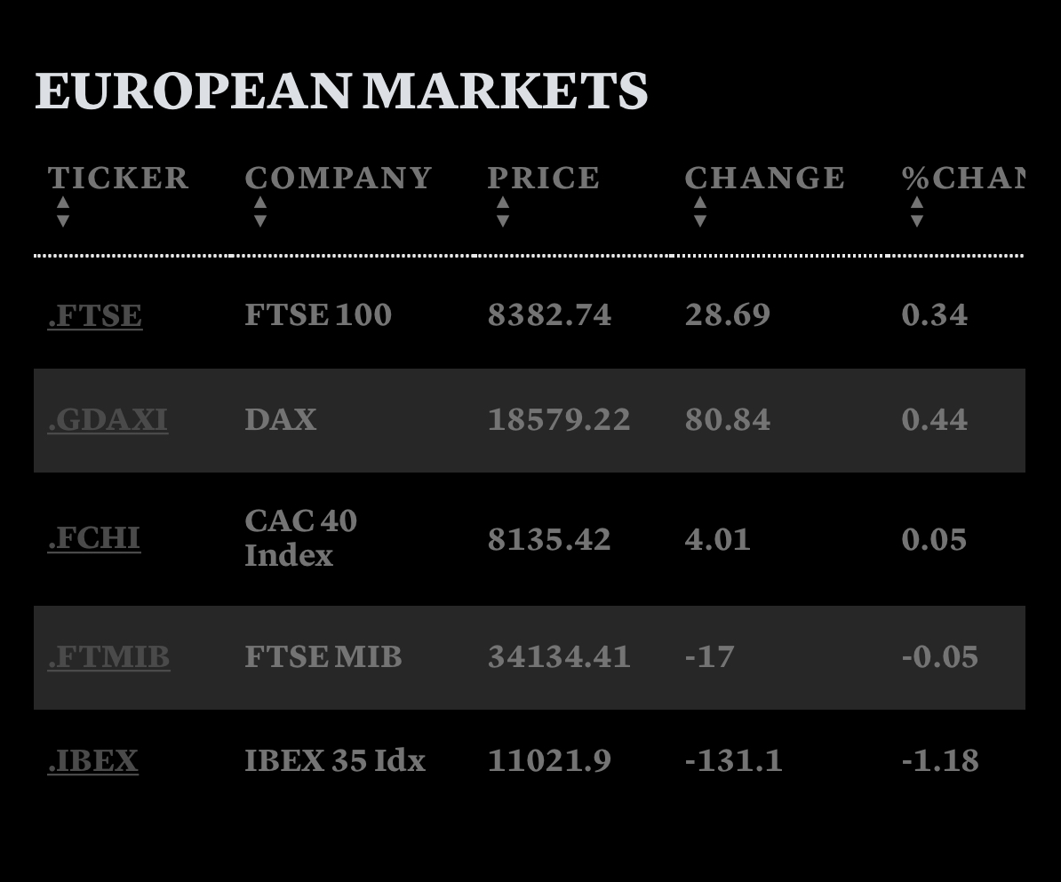Click the European Markets heading
Viewport: 1061px width, 882px height.
340,91
